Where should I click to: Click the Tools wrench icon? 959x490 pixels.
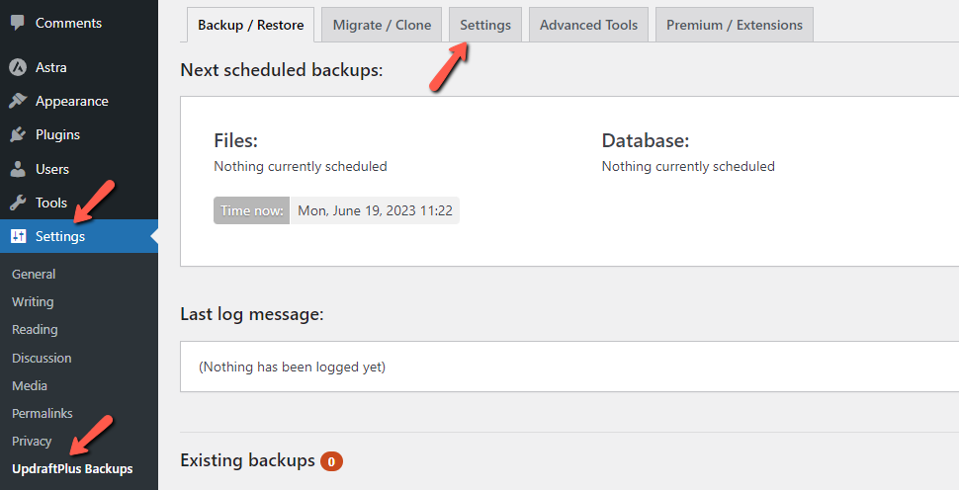point(18,203)
